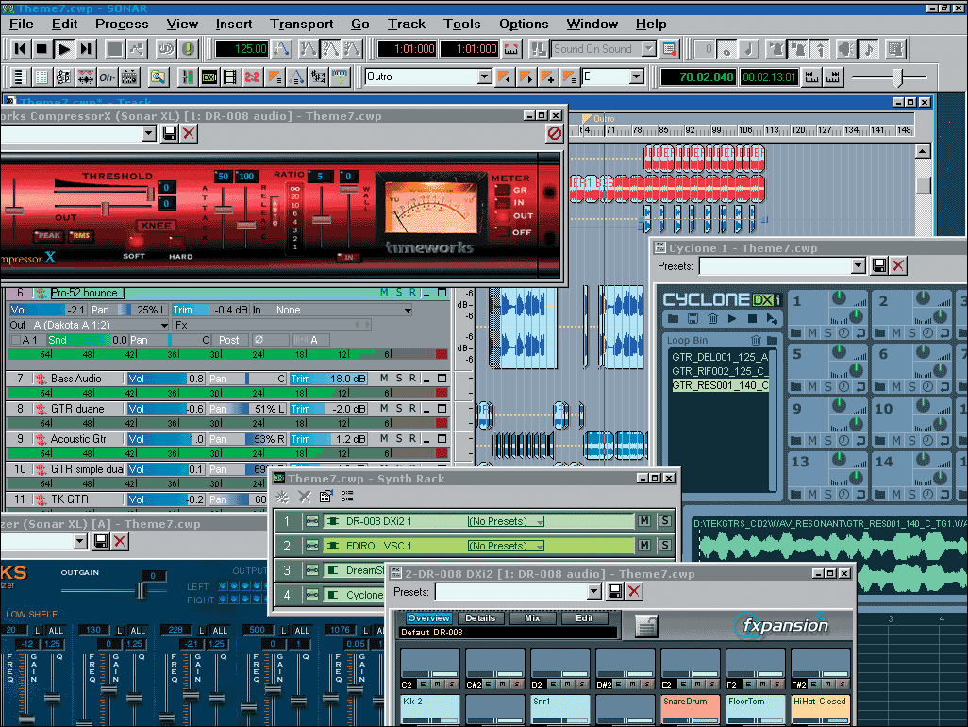Screen dimensions: 968x727
Task: Open the E key dropdown in toolbar
Action: 637,77
